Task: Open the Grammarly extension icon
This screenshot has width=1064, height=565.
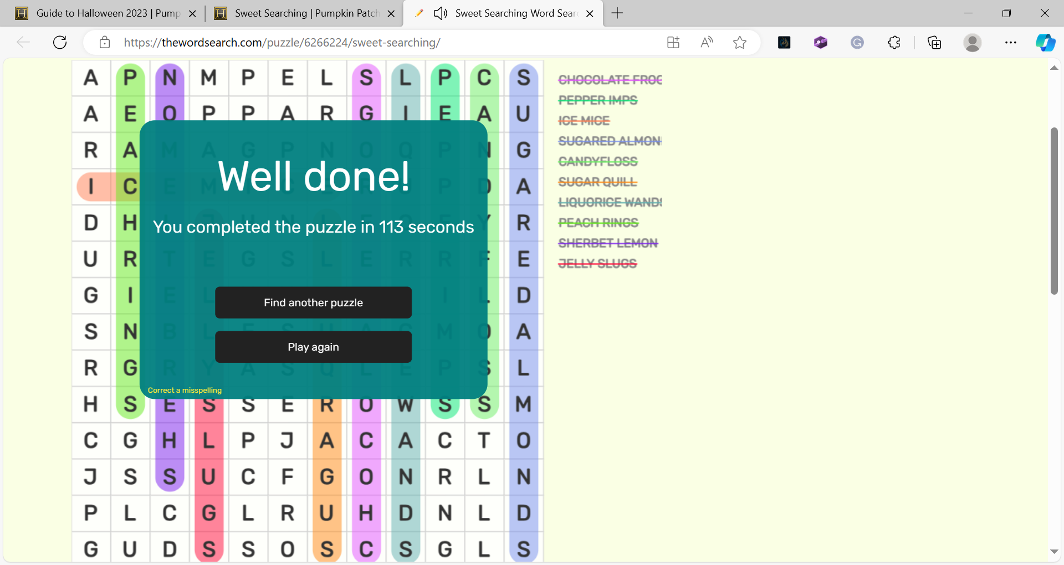Action: click(857, 43)
